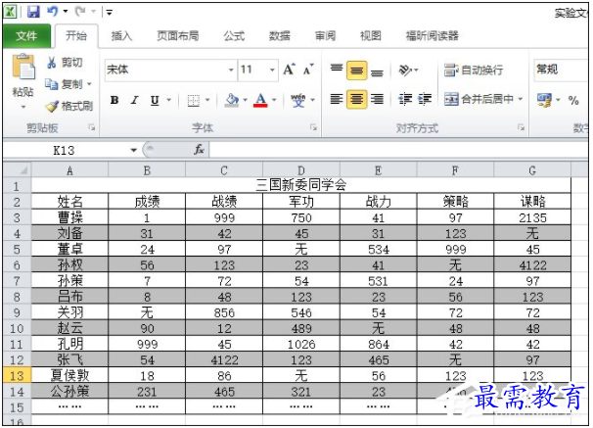Apply red font color A icon

tap(260, 100)
